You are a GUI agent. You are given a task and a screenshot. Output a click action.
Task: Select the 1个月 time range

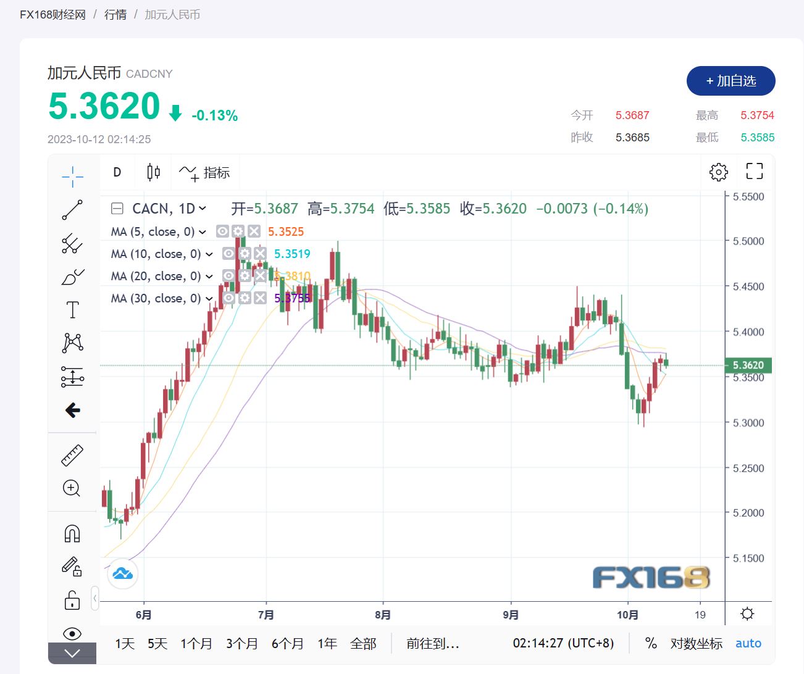tap(196, 643)
